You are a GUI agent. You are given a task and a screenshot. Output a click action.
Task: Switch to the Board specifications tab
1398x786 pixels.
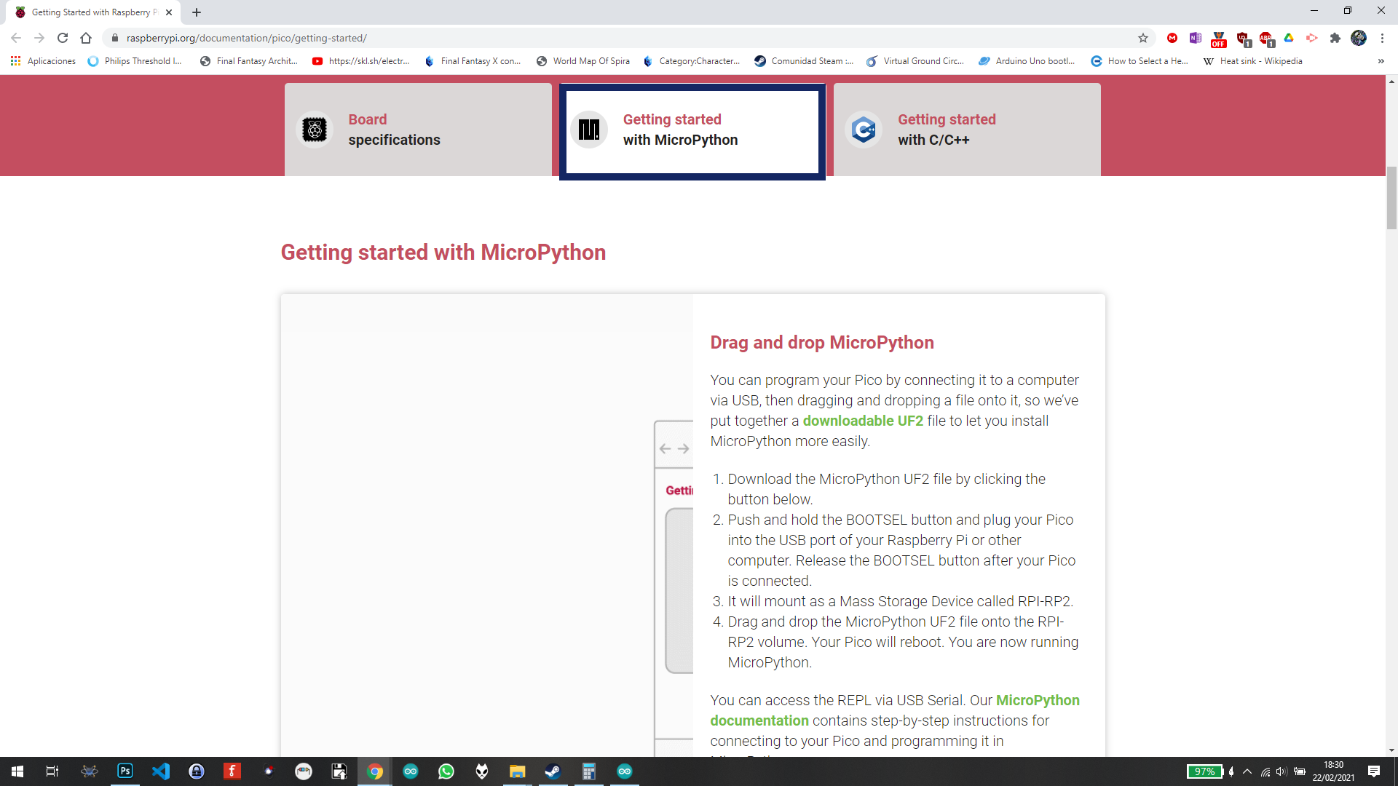418,130
